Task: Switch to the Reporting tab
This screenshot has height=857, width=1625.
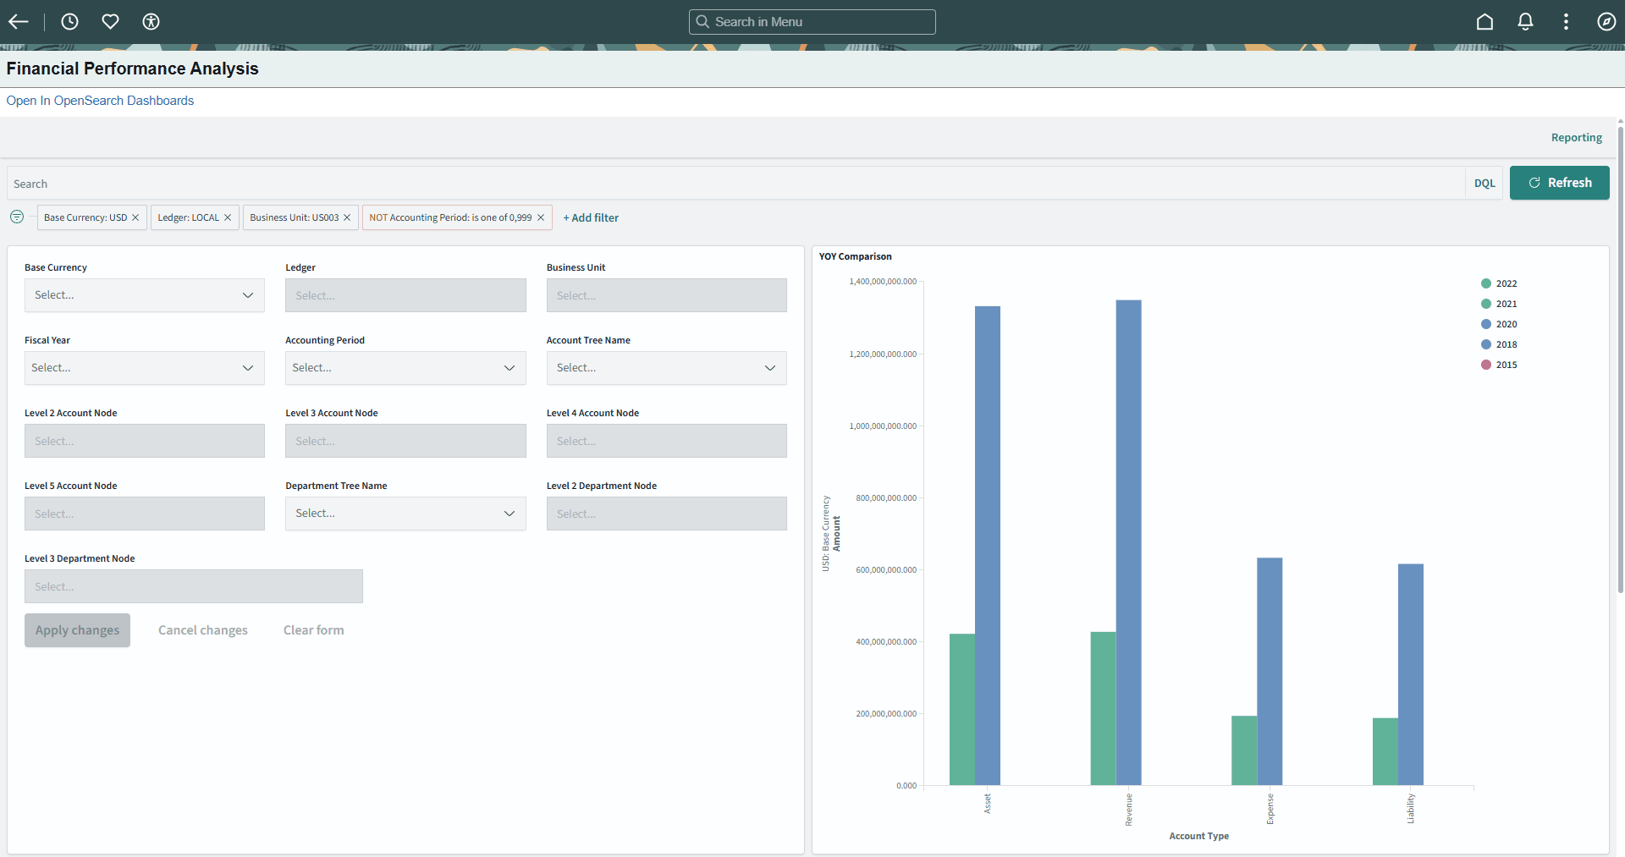Action: point(1576,136)
